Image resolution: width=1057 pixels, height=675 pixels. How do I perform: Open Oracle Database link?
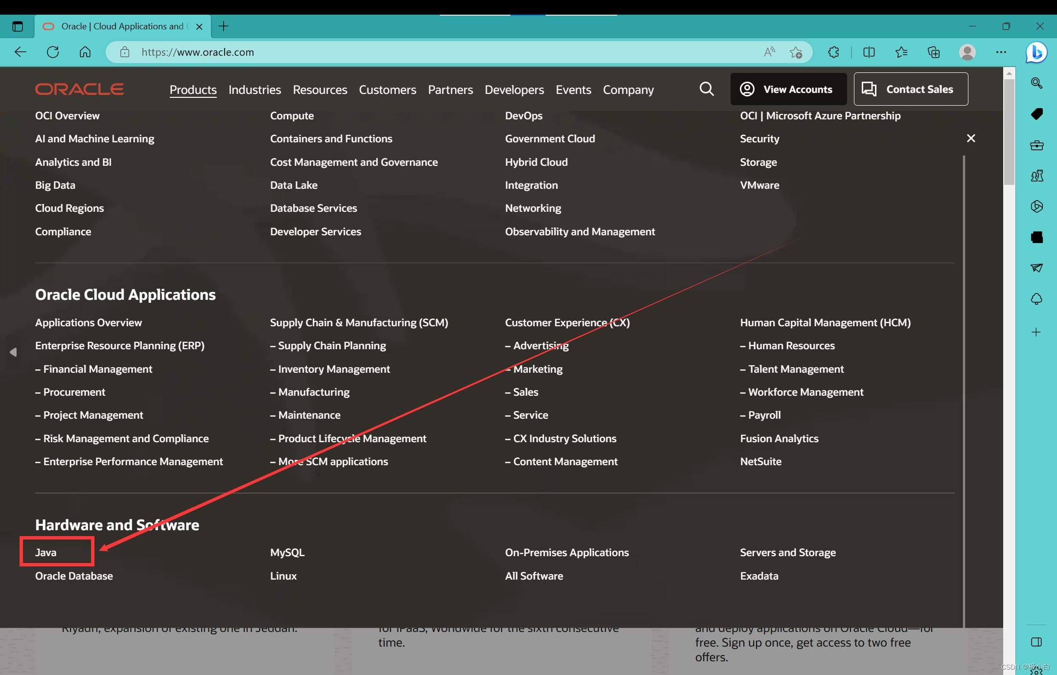[74, 576]
